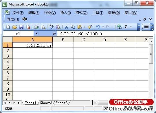The width and height of the screenshot is (156, 113).
Task: Expand the Paste options dropdown arrow
Action: pyautogui.click(x=85, y=27)
